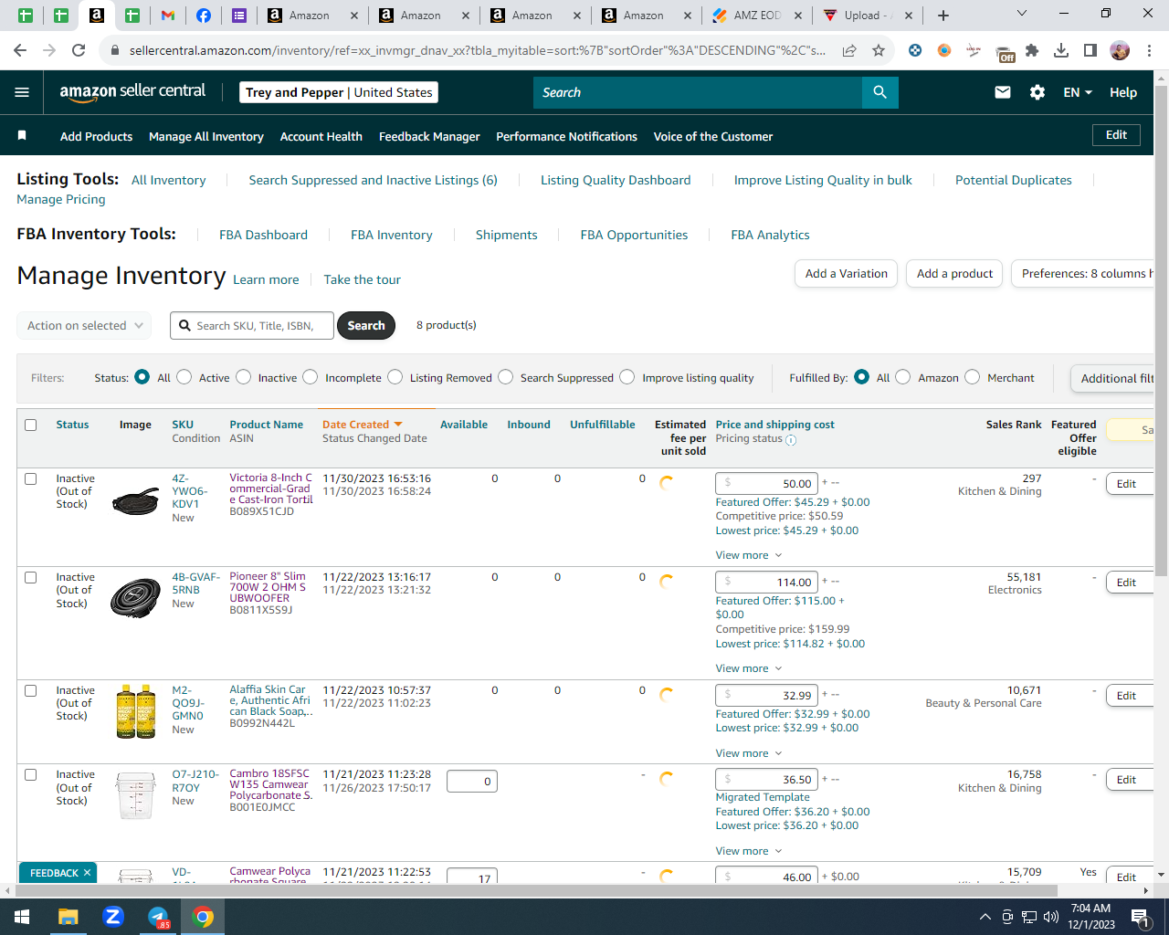Image resolution: width=1169 pixels, height=935 pixels.
Task: Open the Windows Start menu
Action: [22, 917]
